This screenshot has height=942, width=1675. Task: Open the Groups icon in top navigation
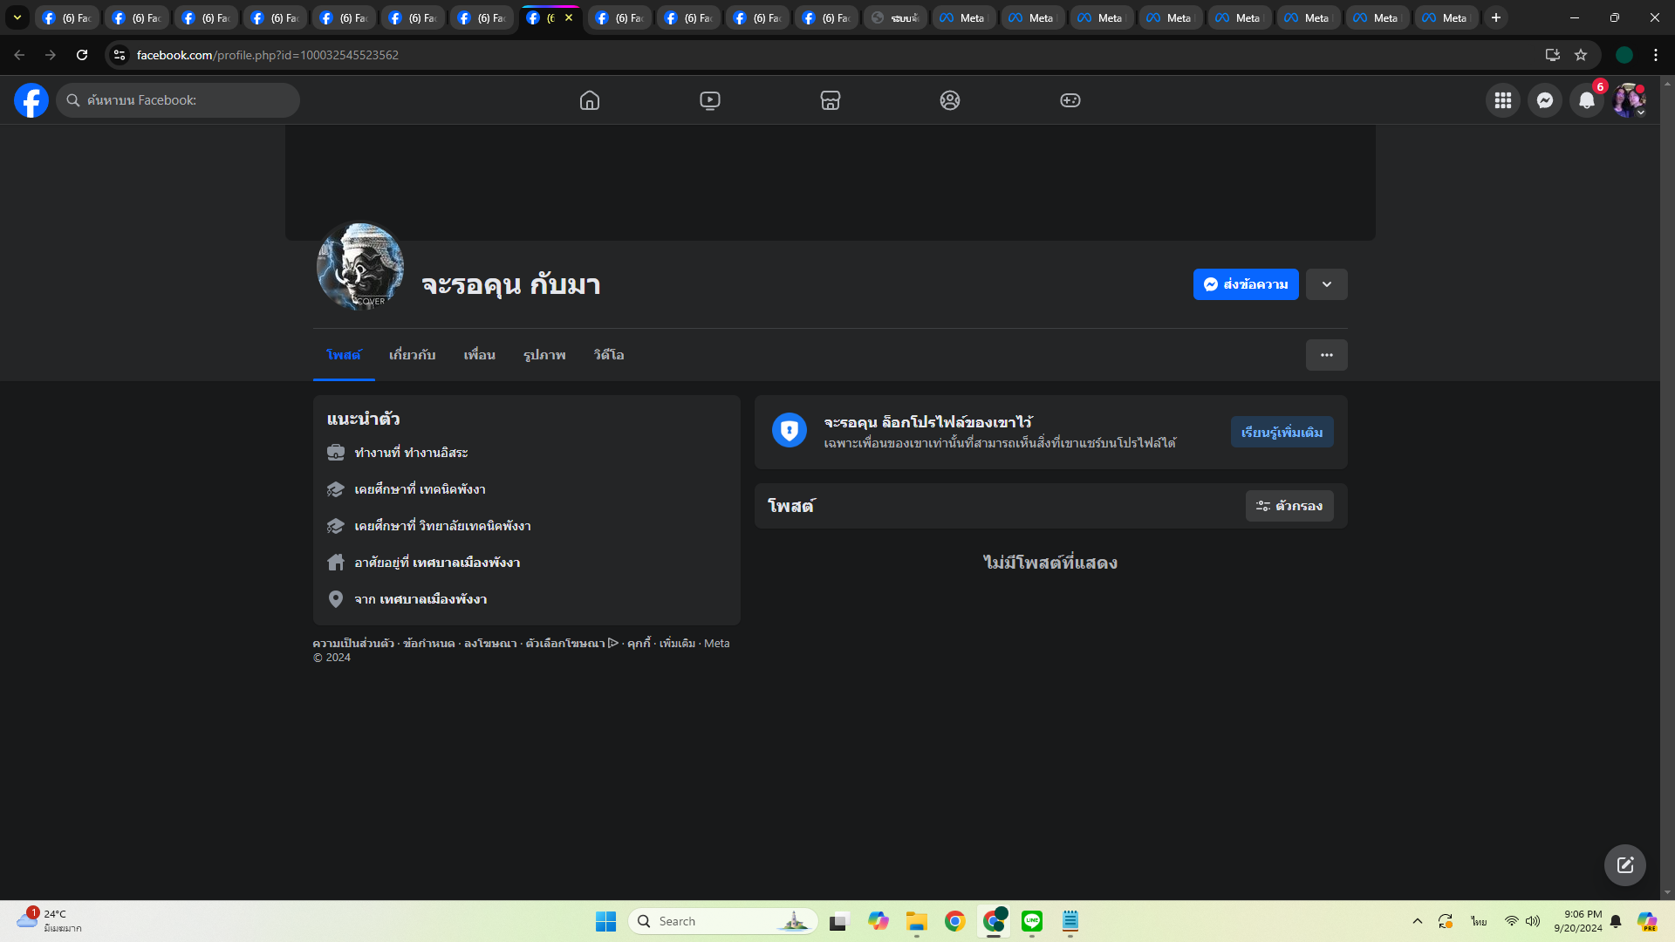(x=950, y=100)
